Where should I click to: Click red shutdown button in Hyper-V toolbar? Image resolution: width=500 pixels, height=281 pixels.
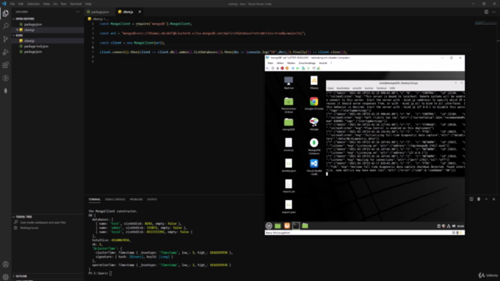(x=282, y=68)
